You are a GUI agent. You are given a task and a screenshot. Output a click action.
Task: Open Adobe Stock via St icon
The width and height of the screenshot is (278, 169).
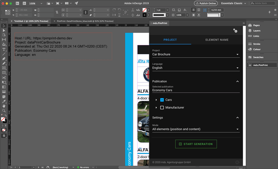click(24, 3)
